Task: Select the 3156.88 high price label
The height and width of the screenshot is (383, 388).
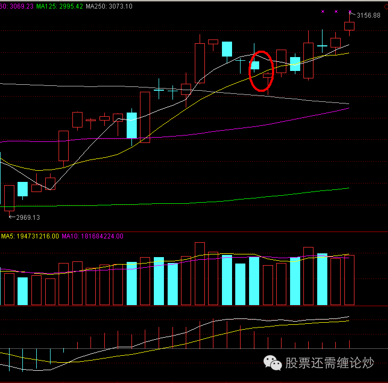Action: click(x=368, y=15)
